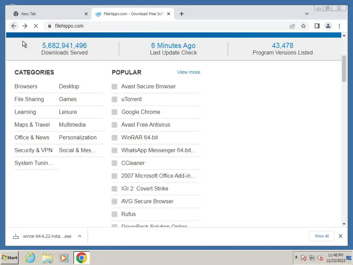Image resolution: width=353 pixels, height=265 pixels.
Task: Open AVG Secure Browser listing
Action: point(147,201)
